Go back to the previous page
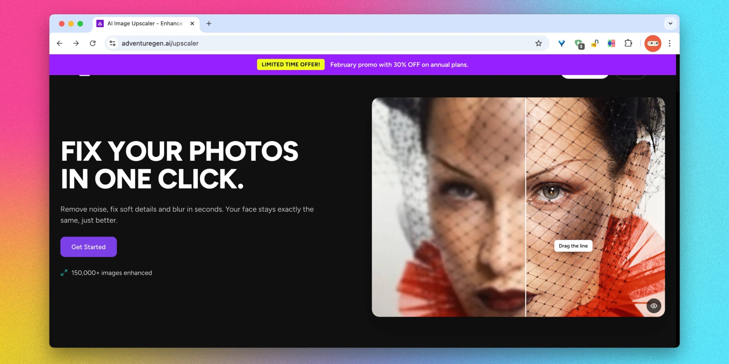 [60, 43]
